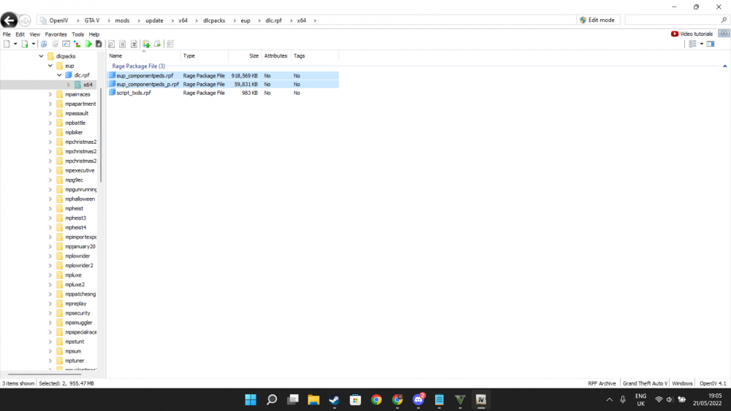Click the green play arrow toolbar icon
This screenshot has height=411, width=731.
88,44
